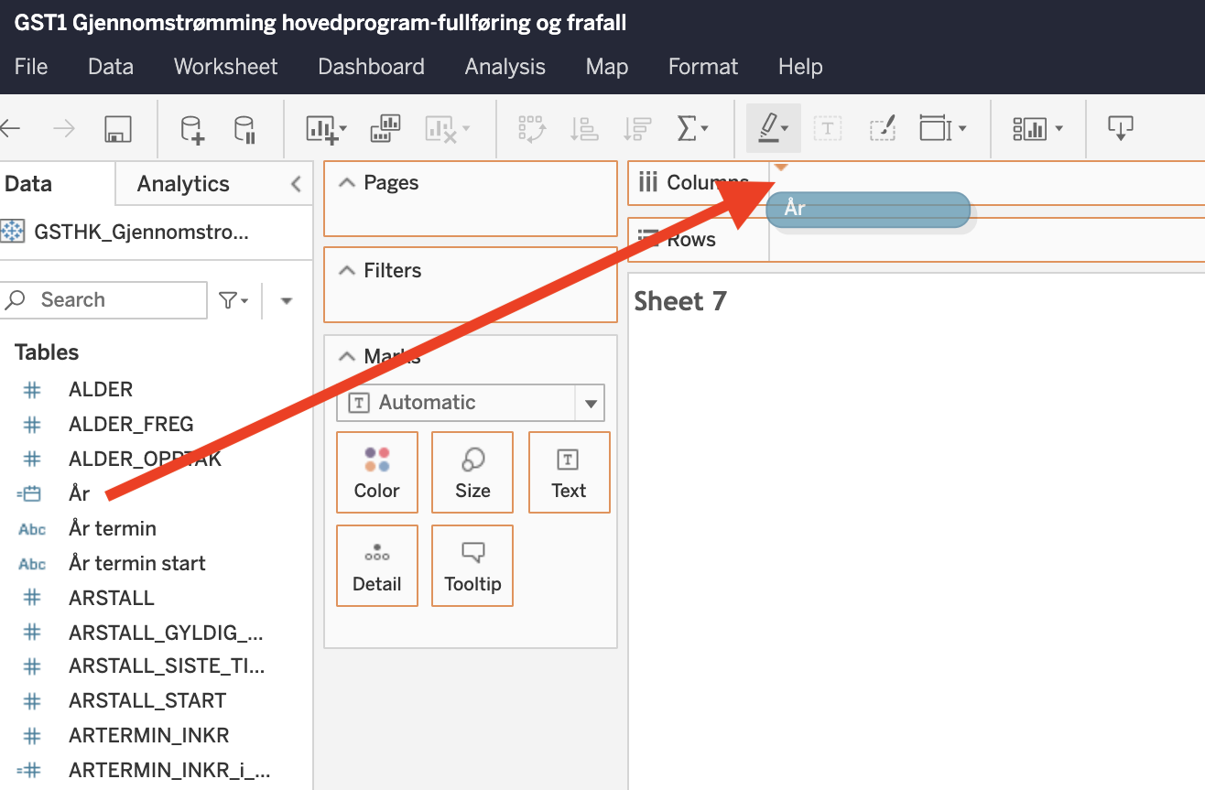Click the Detail button on the Marks card
The width and height of the screenshot is (1205, 790).
[377, 566]
